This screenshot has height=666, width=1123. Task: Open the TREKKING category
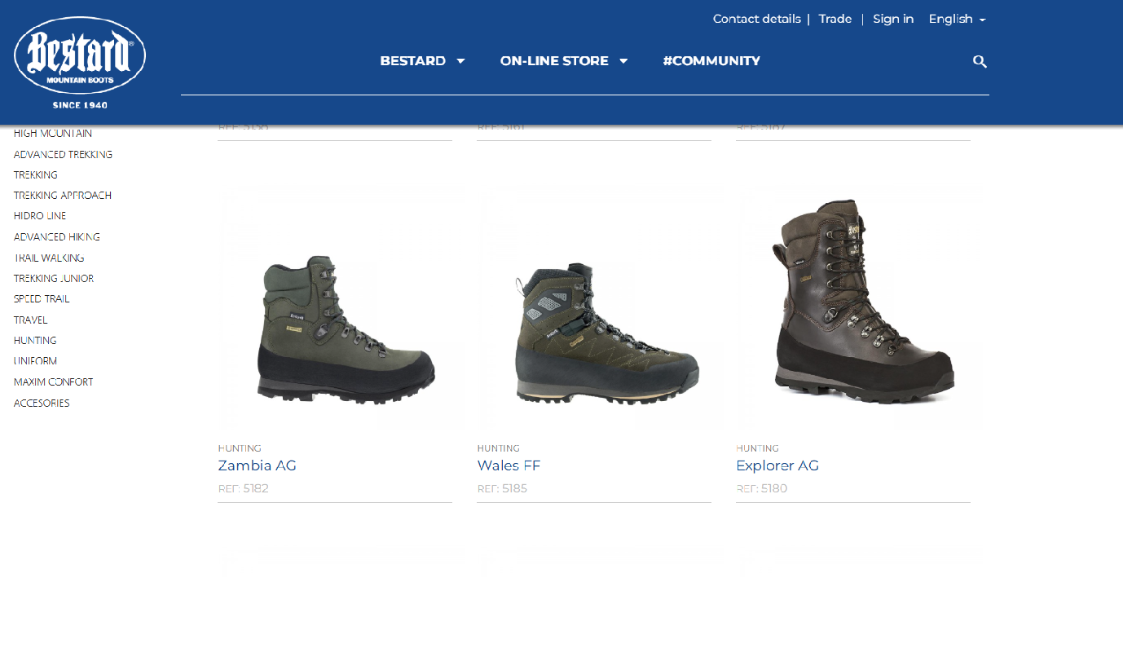pos(36,174)
